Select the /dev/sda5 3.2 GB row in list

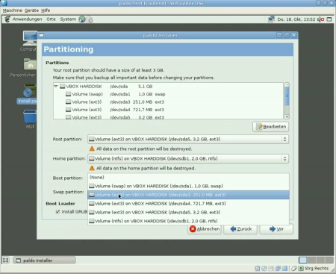coord(168,116)
